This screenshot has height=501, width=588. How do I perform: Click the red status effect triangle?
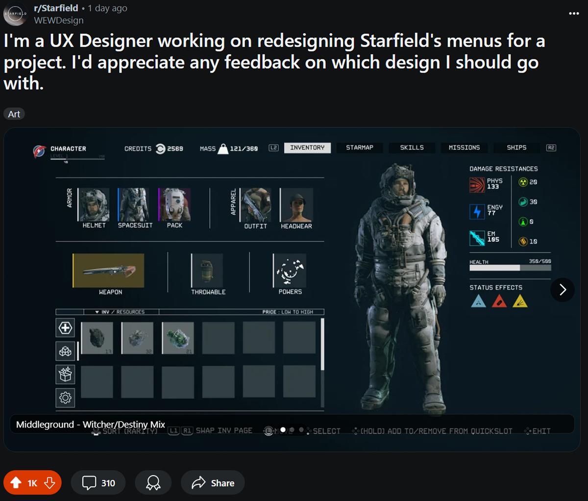499,301
